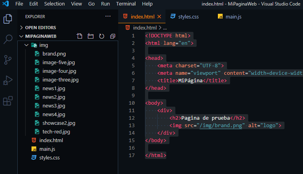Open the Search view in activity bar
The width and height of the screenshot is (303, 174).
8,39
